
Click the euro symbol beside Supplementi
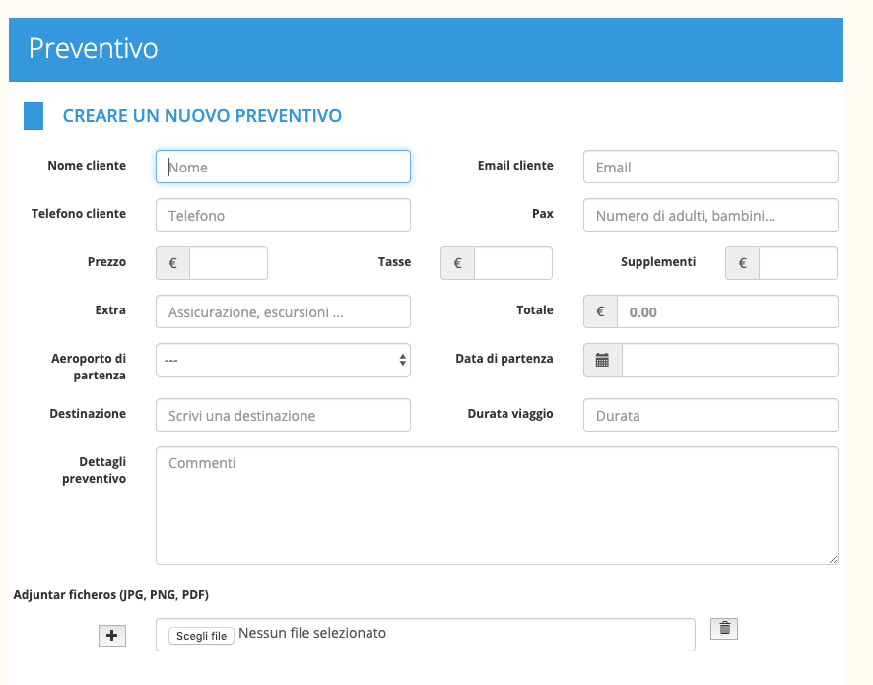coord(743,263)
